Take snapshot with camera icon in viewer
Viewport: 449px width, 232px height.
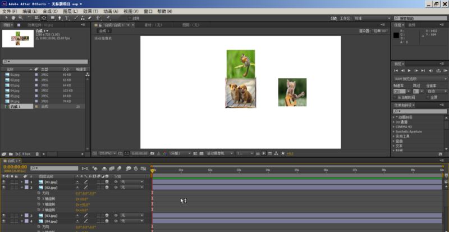click(x=152, y=153)
